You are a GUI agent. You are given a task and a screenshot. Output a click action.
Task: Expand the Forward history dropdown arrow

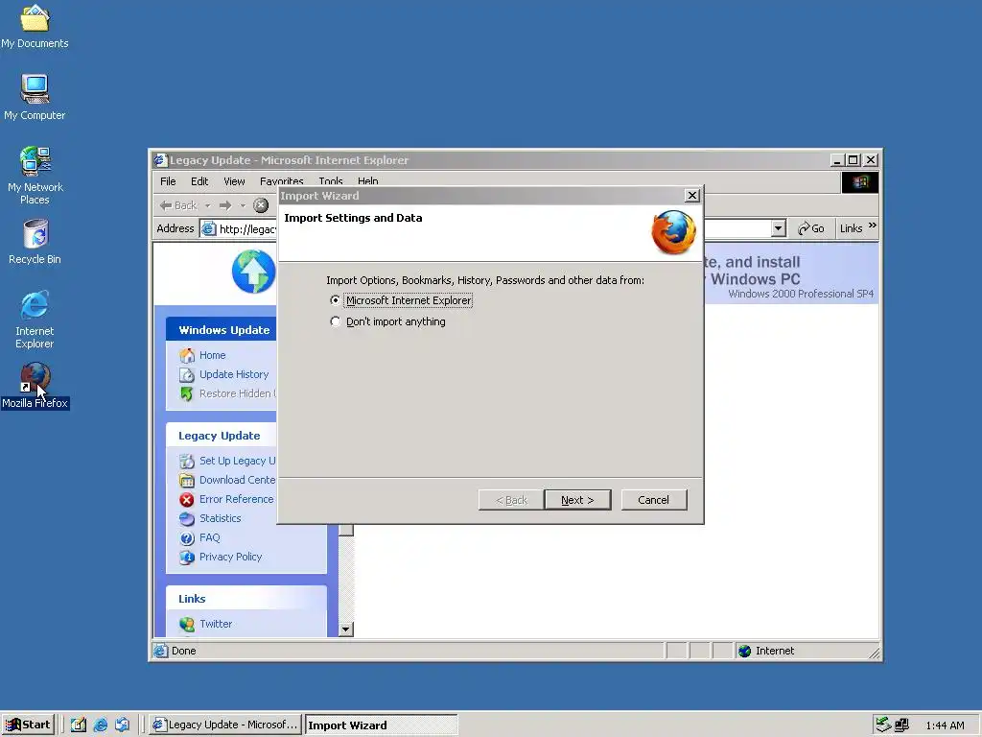[x=243, y=205]
